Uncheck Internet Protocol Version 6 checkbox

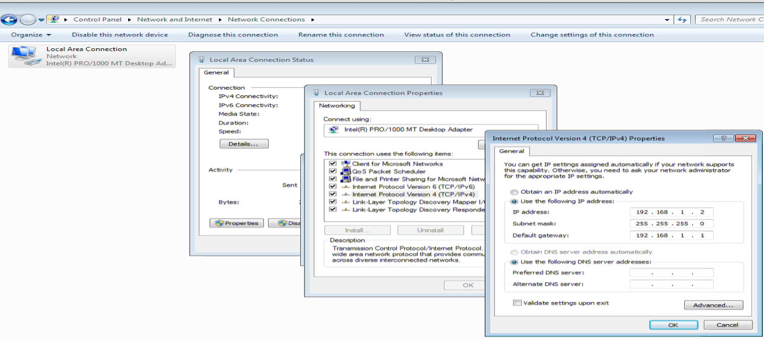333,186
